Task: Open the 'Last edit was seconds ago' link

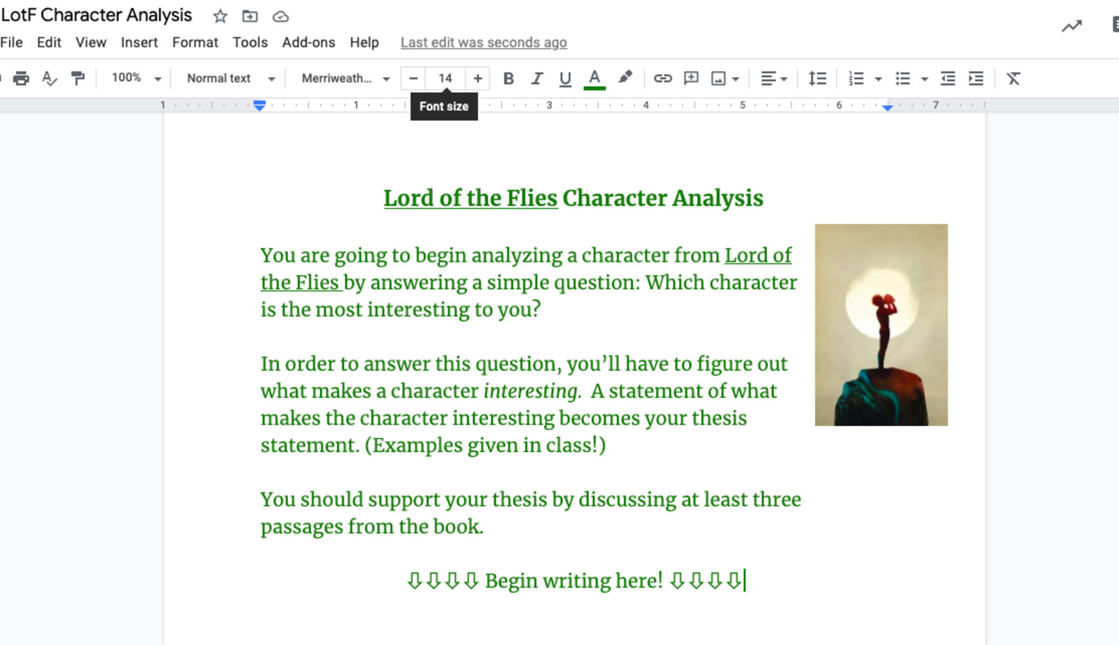Action: (484, 43)
